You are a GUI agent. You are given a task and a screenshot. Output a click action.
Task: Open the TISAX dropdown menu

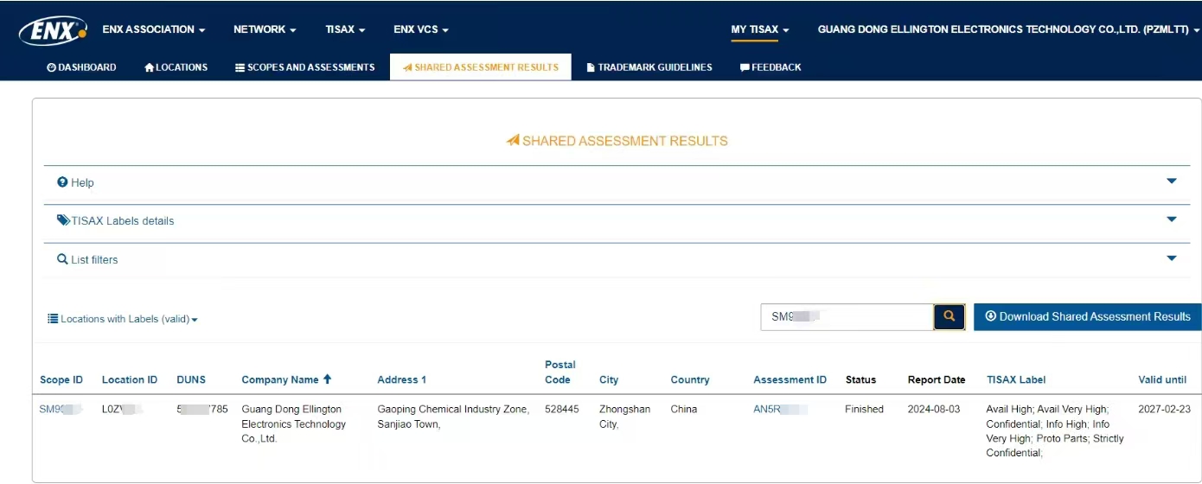pyautogui.click(x=345, y=29)
